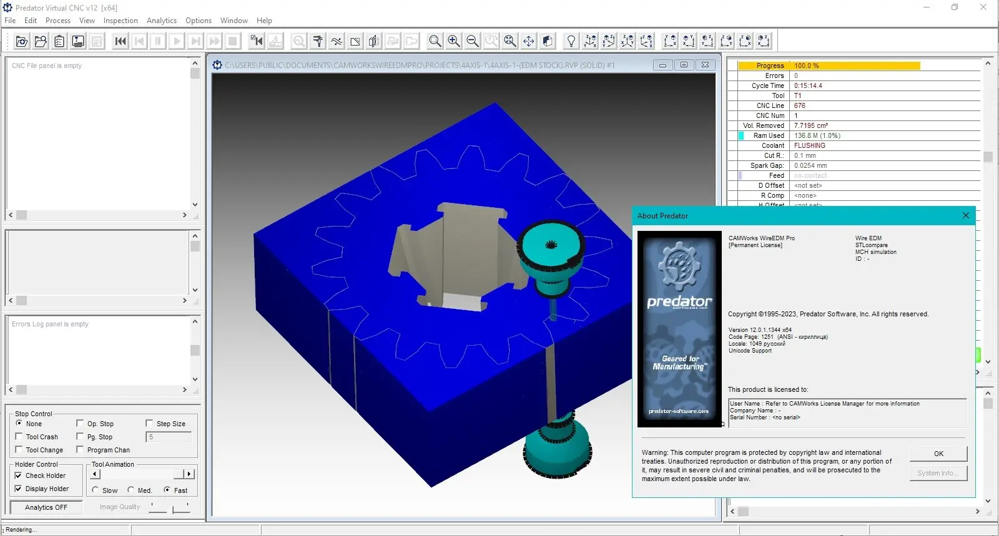
Task: Click the section cut plane toolbar icon
Action: [x=355, y=41]
